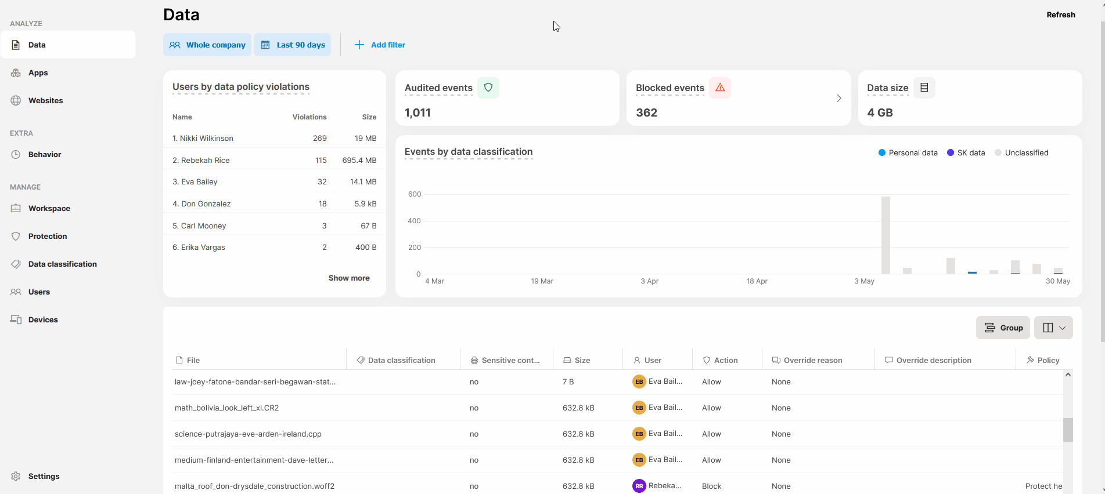Viewport: 1105px width, 494px height.
Task: Click the Refresh button
Action: click(x=1060, y=14)
